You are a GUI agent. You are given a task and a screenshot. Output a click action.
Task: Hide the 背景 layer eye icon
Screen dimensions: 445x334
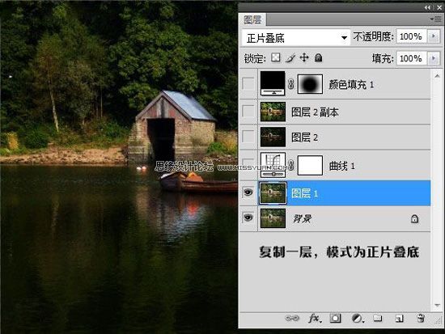click(x=248, y=218)
